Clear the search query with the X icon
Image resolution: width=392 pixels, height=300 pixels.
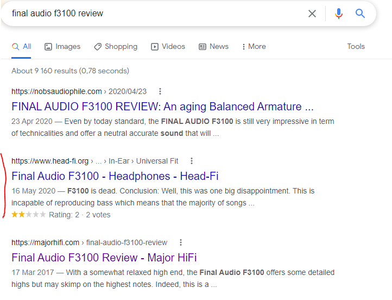pos(312,14)
